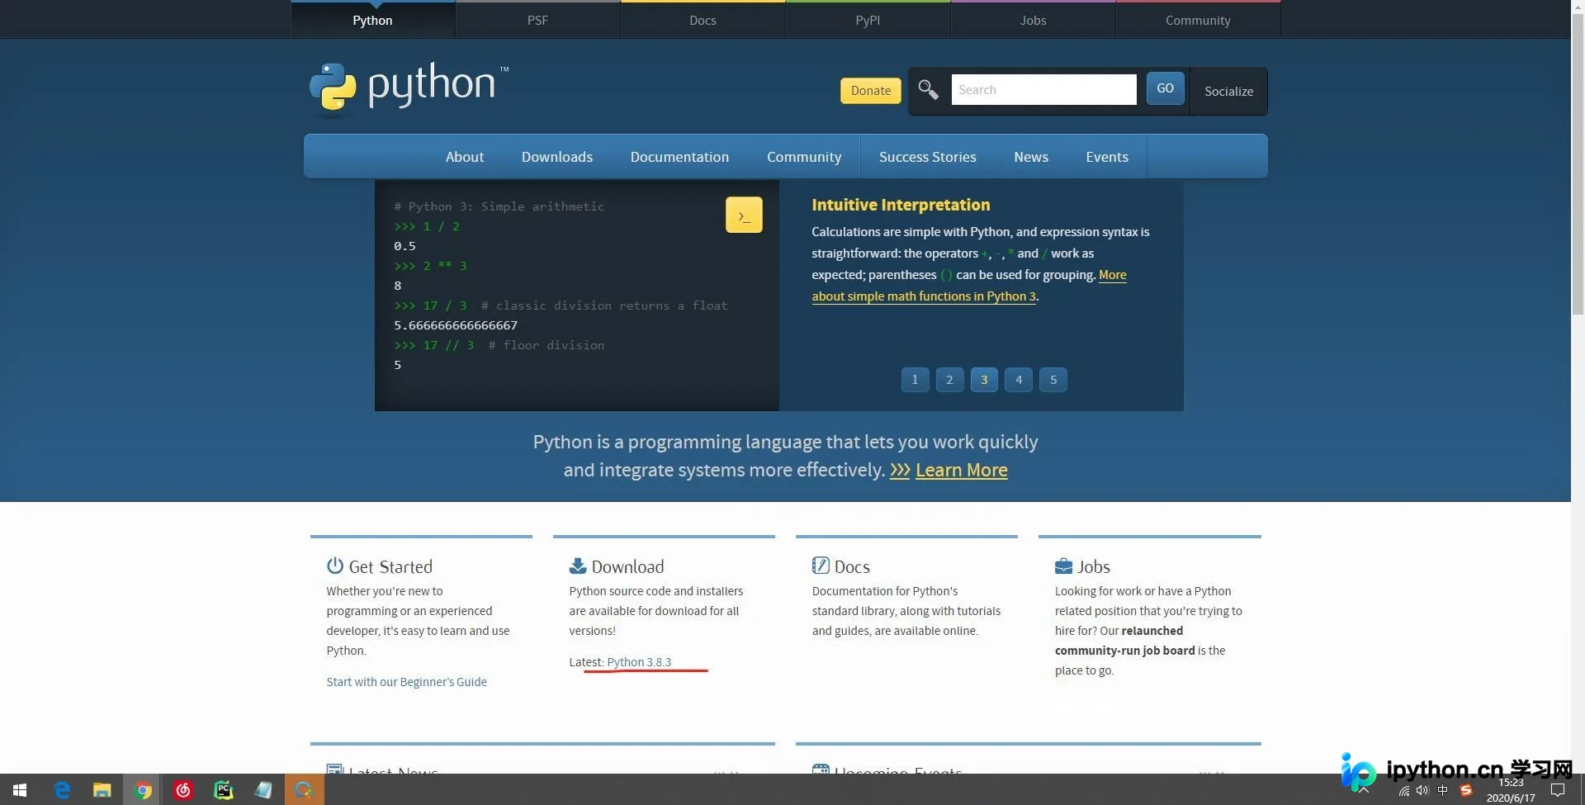1585x805 pixels.
Task: Open the Events navigation menu
Action: [x=1107, y=157]
